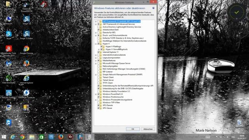Viewport: 249px width, 140px height.
Task: Expand the Hyper-V-Verwaltungstools node
Action: click(98, 49)
